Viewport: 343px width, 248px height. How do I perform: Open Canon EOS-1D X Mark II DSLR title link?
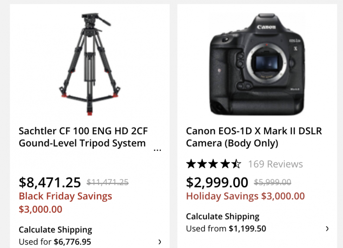(x=254, y=137)
